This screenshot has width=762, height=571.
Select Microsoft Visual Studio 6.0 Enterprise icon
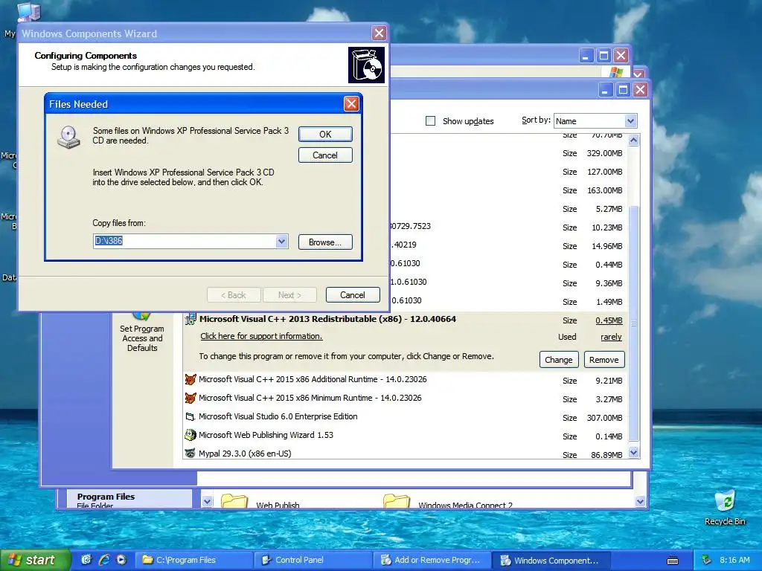(x=190, y=416)
